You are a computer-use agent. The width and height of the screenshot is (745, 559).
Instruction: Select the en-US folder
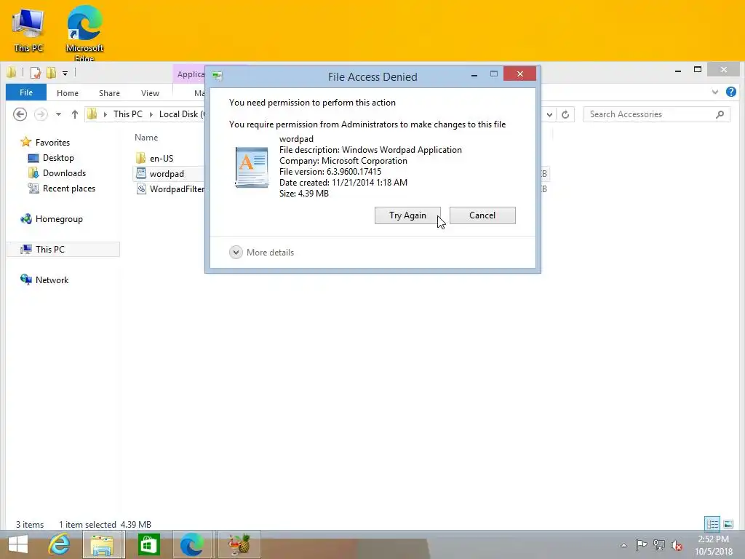(162, 158)
